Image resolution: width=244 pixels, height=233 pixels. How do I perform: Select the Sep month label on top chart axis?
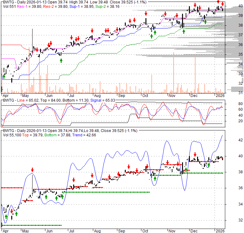[x=122, y=95]
